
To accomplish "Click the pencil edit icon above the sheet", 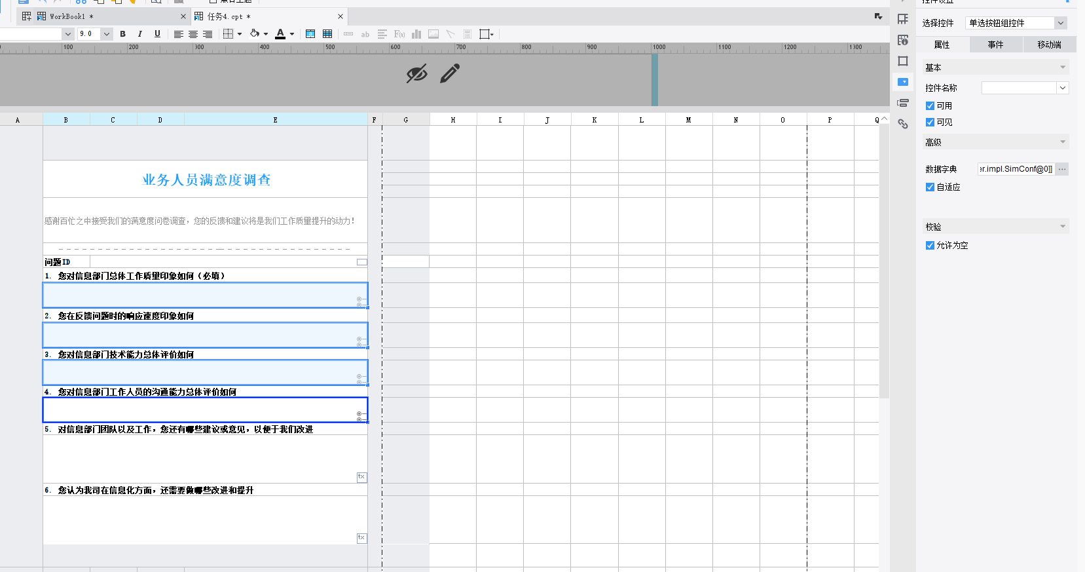I will coord(450,73).
